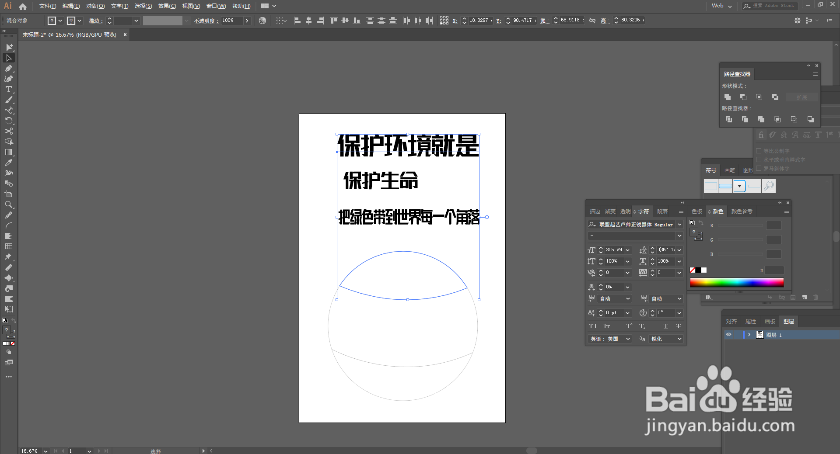The width and height of the screenshot is (840, 454).
Task: Click the black swatch in Color panel
Action: click(698, 270)
